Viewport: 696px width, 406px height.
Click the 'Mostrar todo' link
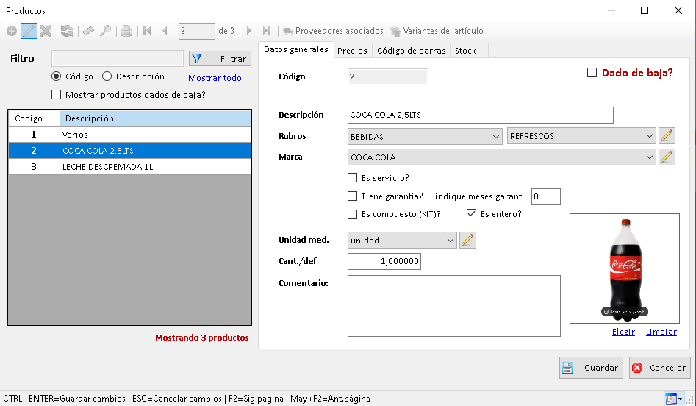coord(215,78)
